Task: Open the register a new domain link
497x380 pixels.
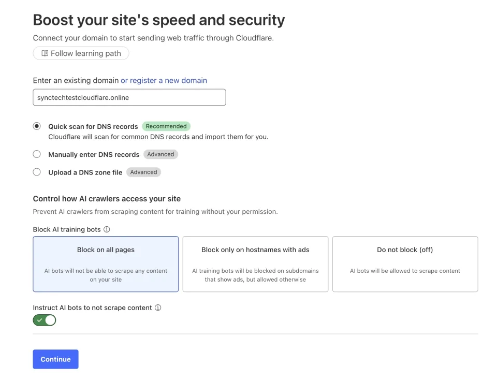Action: pyautogui.click(x=164, y=80)
